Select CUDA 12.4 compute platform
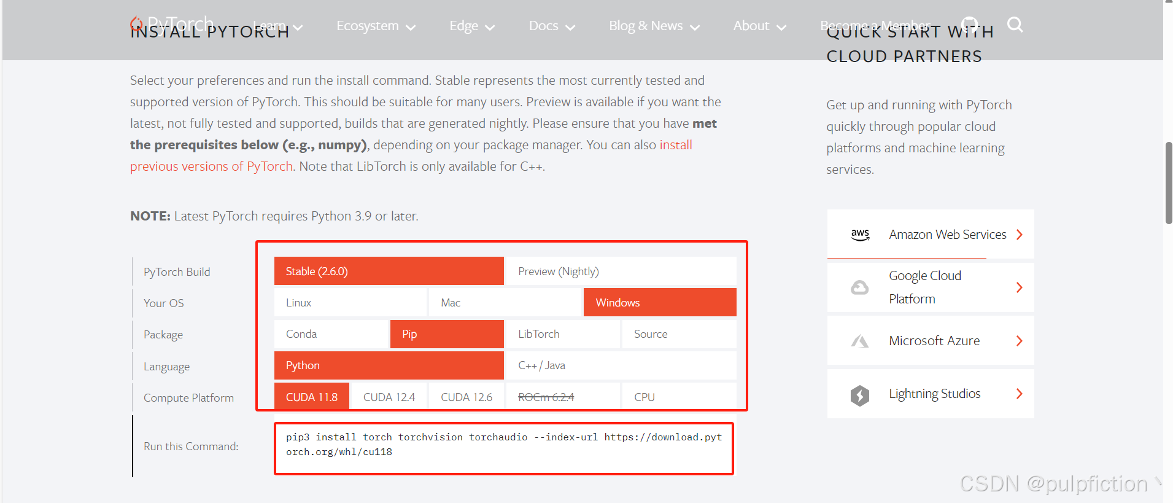Screen dimensions: 1173x503 (389, 397)
